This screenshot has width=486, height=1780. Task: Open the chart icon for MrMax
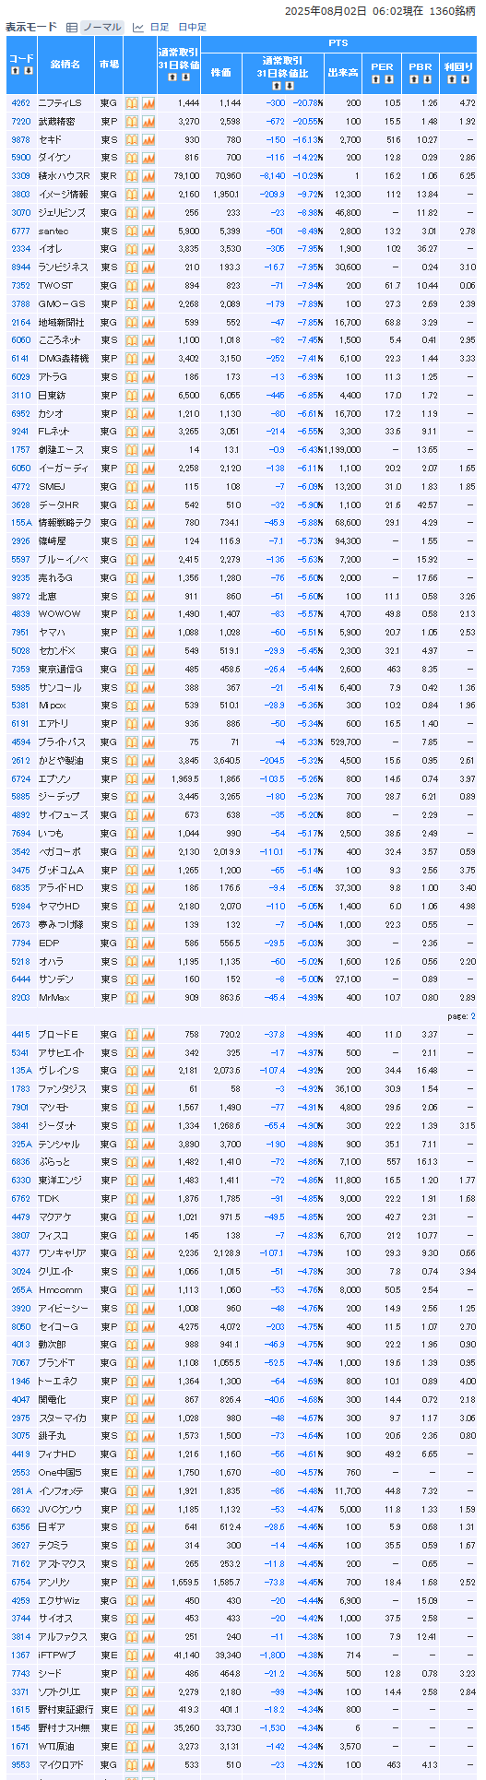[x=148, y=998]
